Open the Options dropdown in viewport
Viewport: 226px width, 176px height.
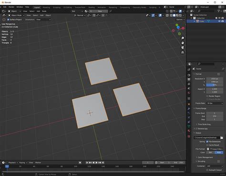click(180, 20)
